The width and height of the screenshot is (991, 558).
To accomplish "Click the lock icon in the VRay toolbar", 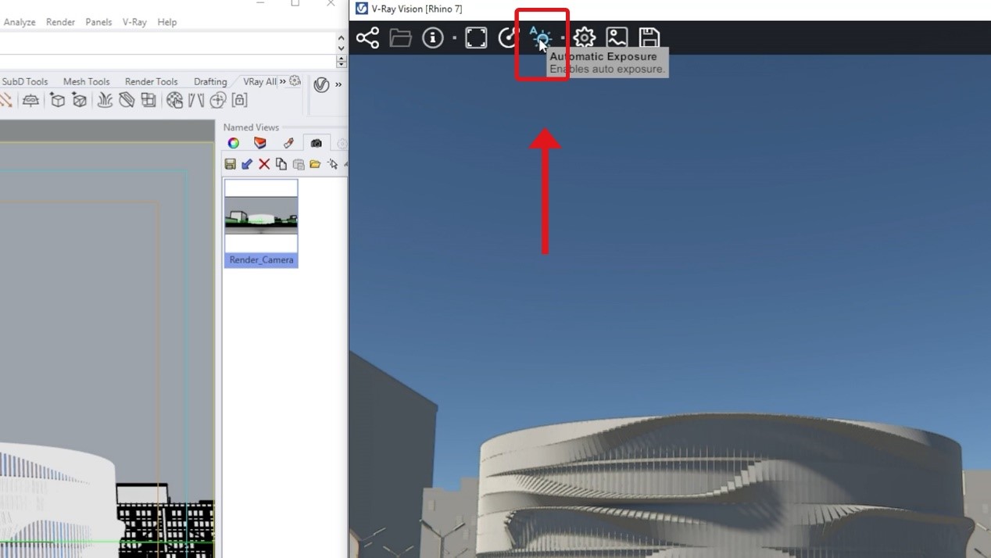I will (x=240, y=100).
